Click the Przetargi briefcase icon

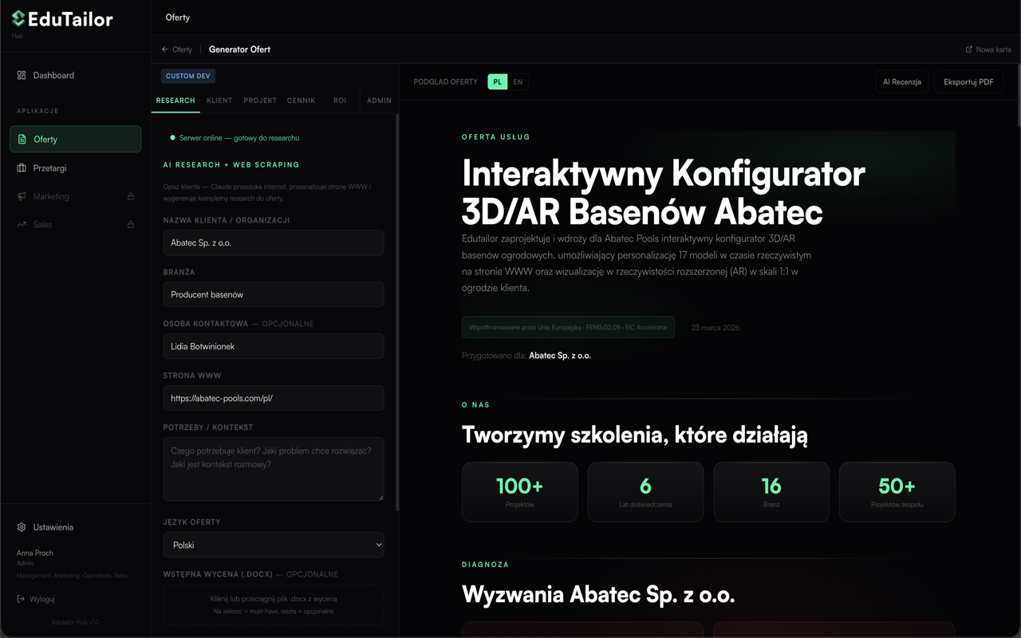click(x=22, y=168)
